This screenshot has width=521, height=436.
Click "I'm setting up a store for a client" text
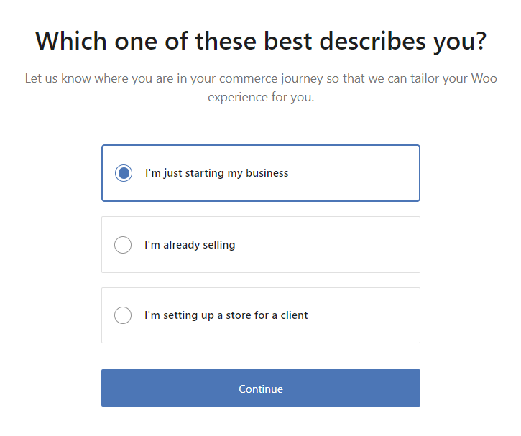click(x=226, y=315)
